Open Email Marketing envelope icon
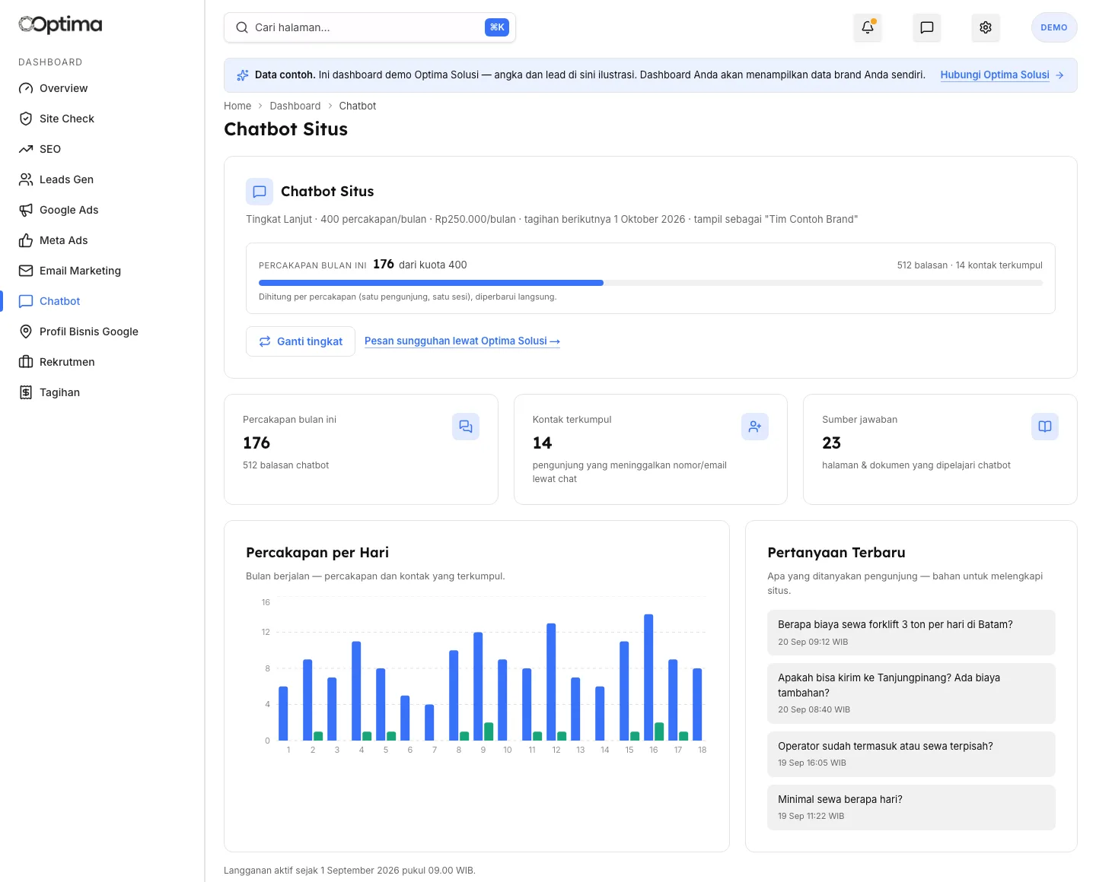This screenshot has height=882, width=1096. pos(26,271)
